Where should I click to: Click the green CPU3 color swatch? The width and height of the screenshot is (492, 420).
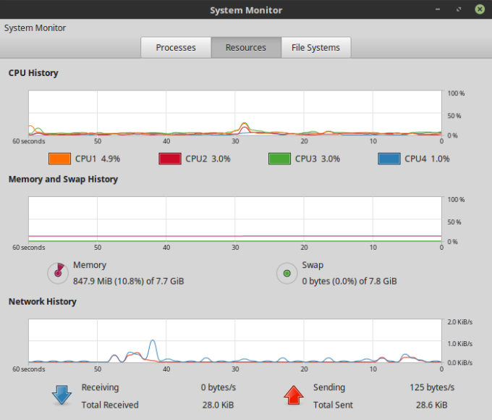(279, 159)
